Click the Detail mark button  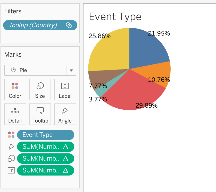15,114
